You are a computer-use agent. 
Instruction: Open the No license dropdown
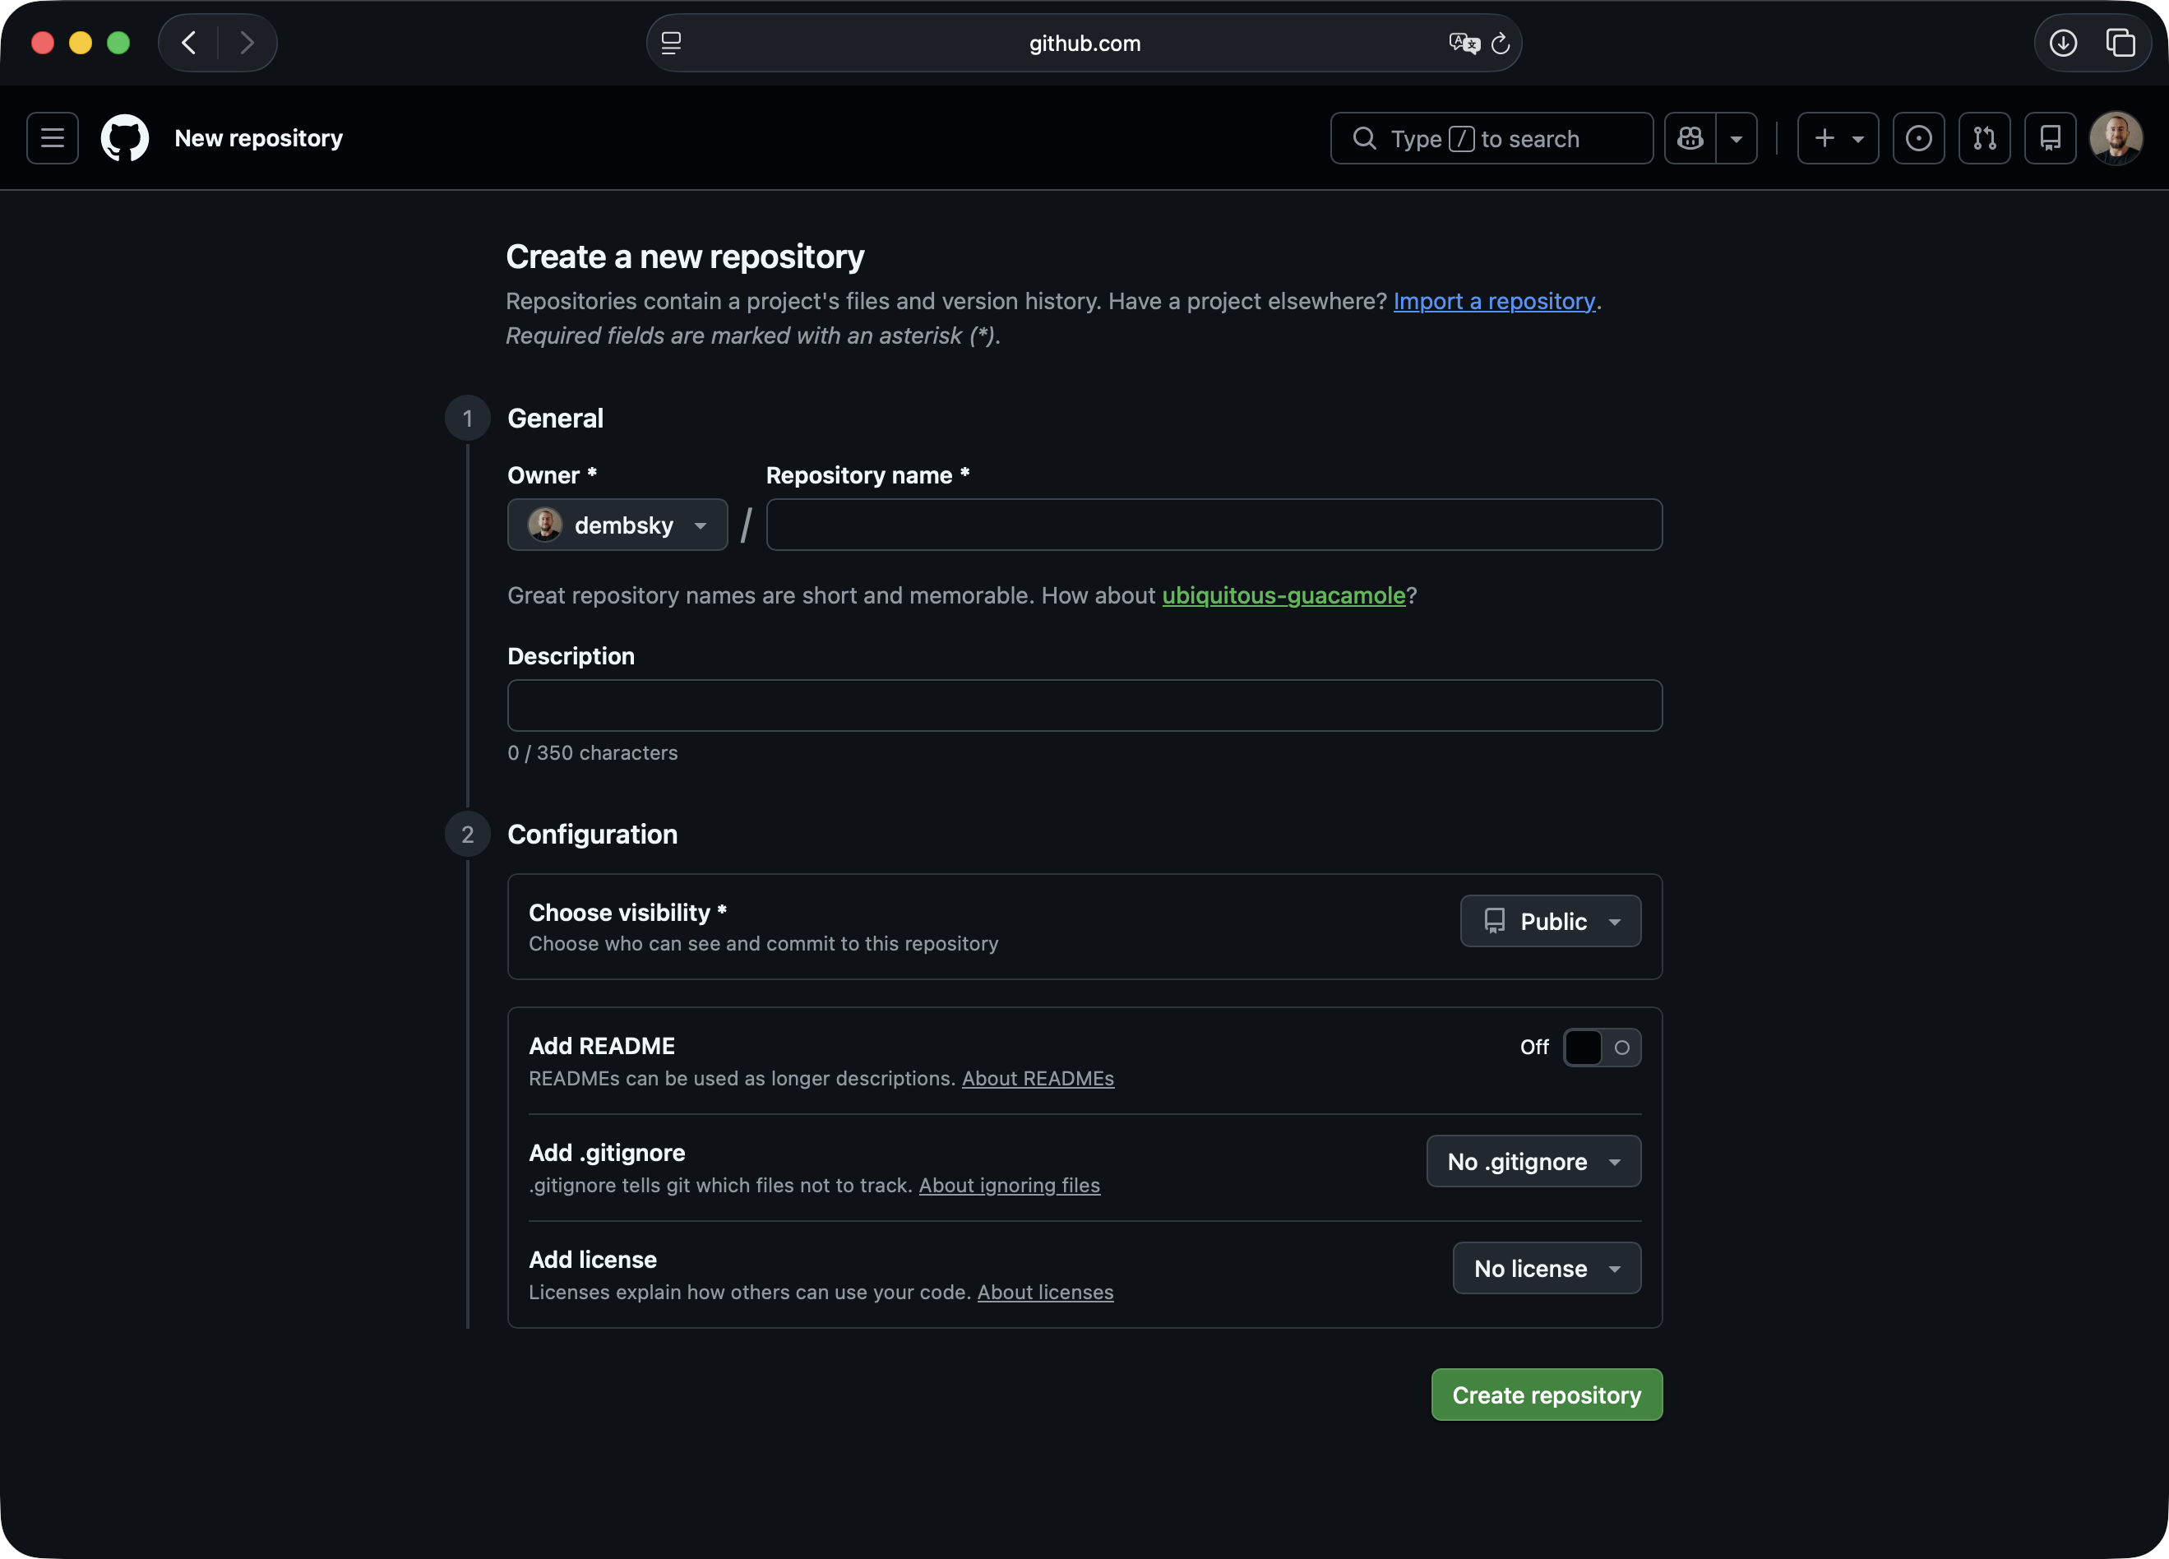pyautogui.click(x=1546, y=1268)
